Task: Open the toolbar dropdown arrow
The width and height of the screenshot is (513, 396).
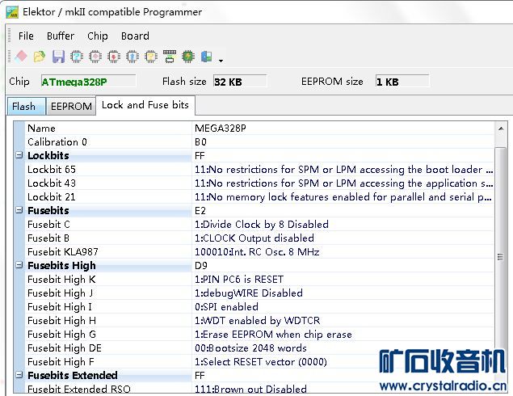Action: [221, 60]
